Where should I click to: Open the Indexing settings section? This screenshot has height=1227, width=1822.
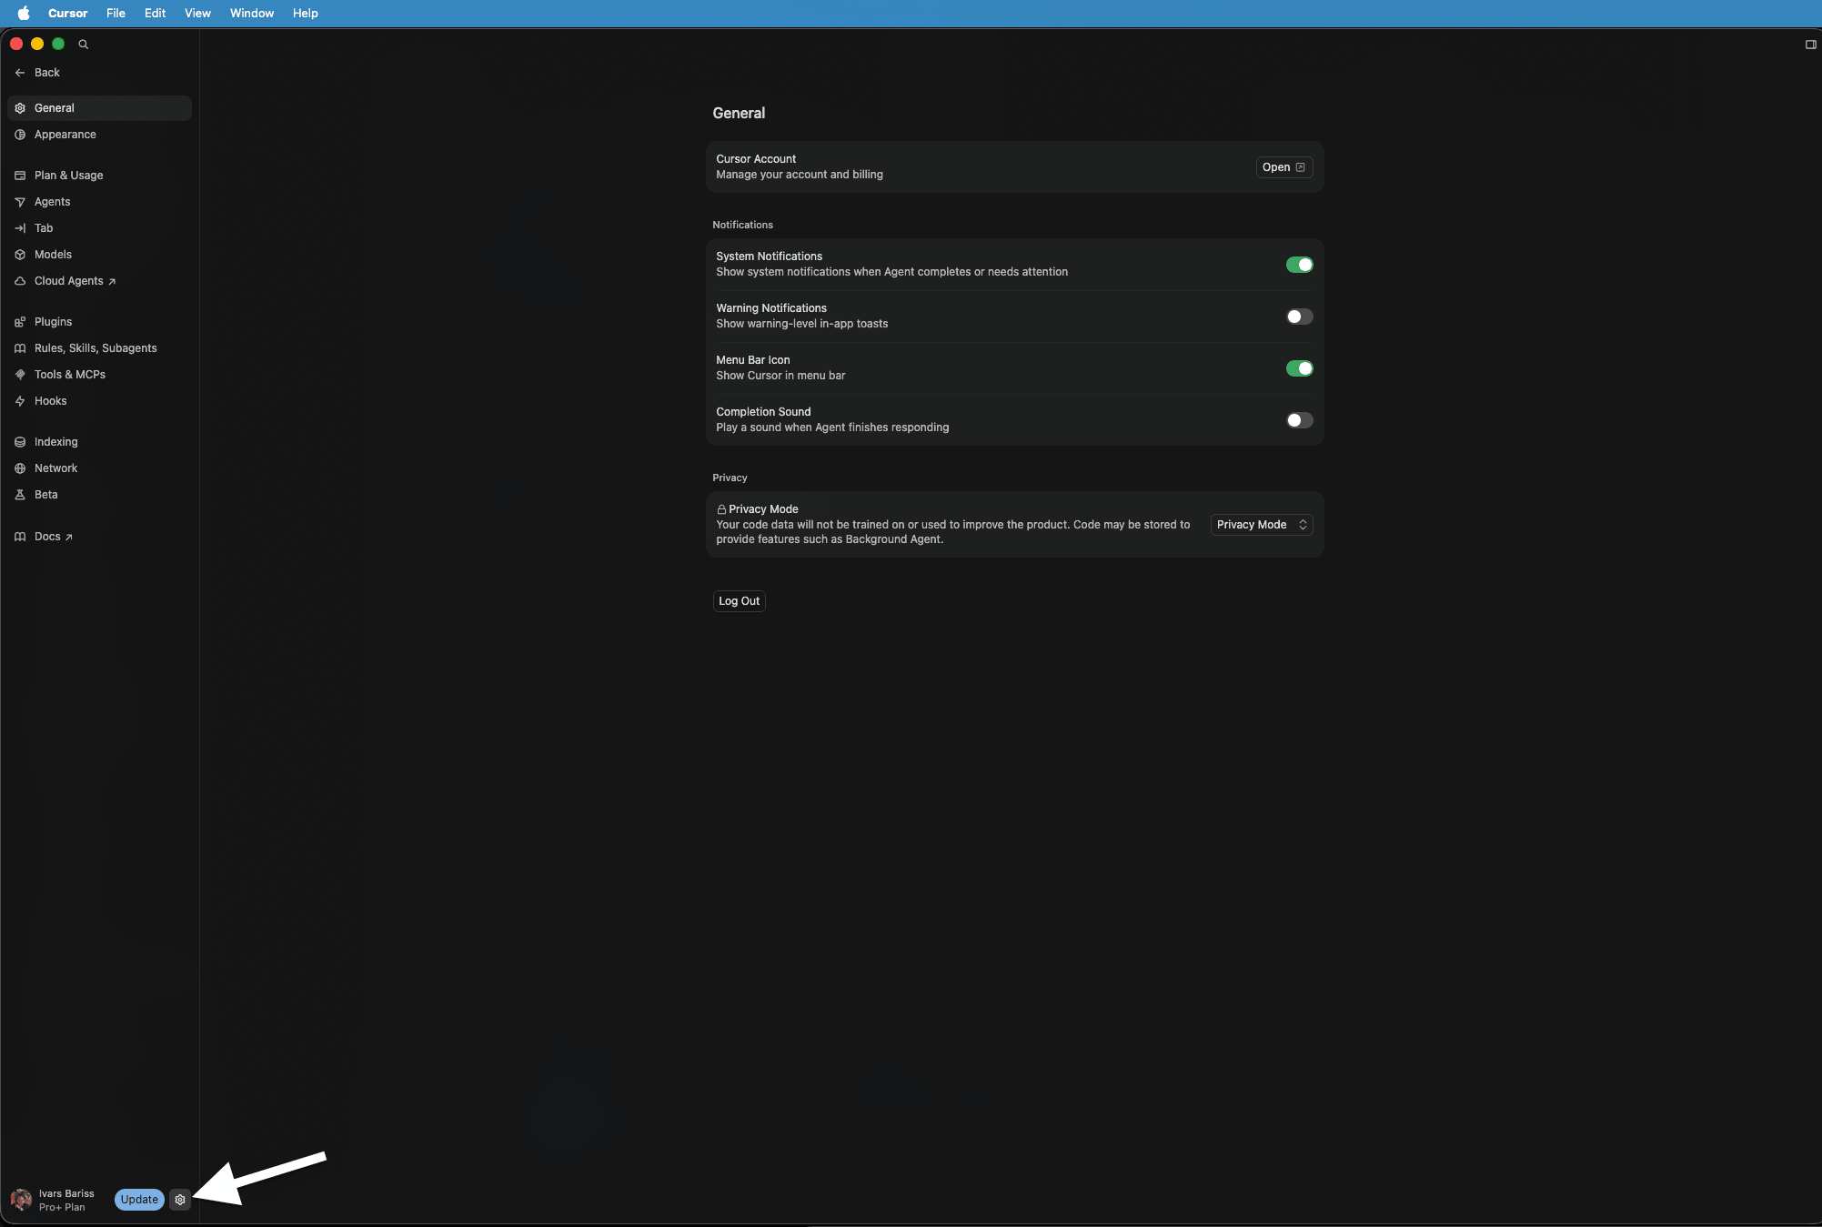click(x=56, y=442)
